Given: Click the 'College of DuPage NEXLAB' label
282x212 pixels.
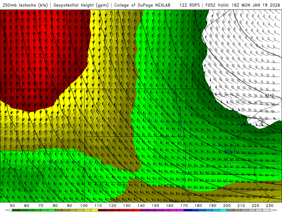Looking at the screenshot, I should tap(142, 5).
